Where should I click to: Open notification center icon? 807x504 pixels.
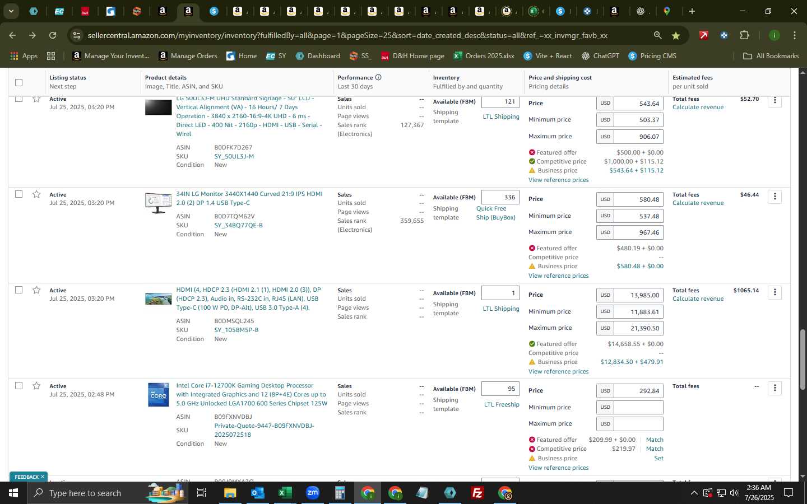(789, 493)
